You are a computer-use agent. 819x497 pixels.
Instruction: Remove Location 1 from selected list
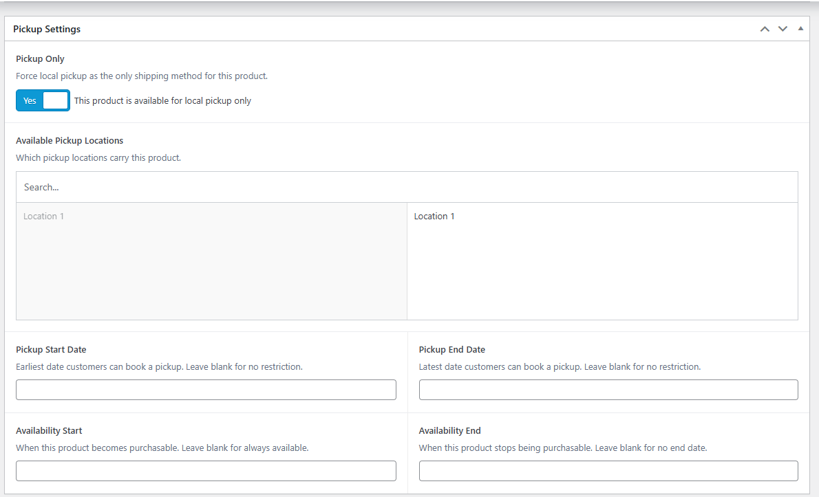click(434, 217)
